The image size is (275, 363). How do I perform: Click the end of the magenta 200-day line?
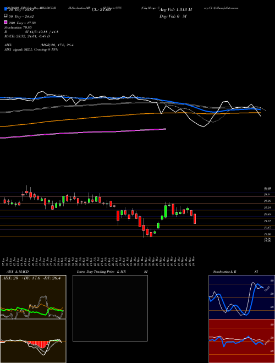click(x=166, y=129)
